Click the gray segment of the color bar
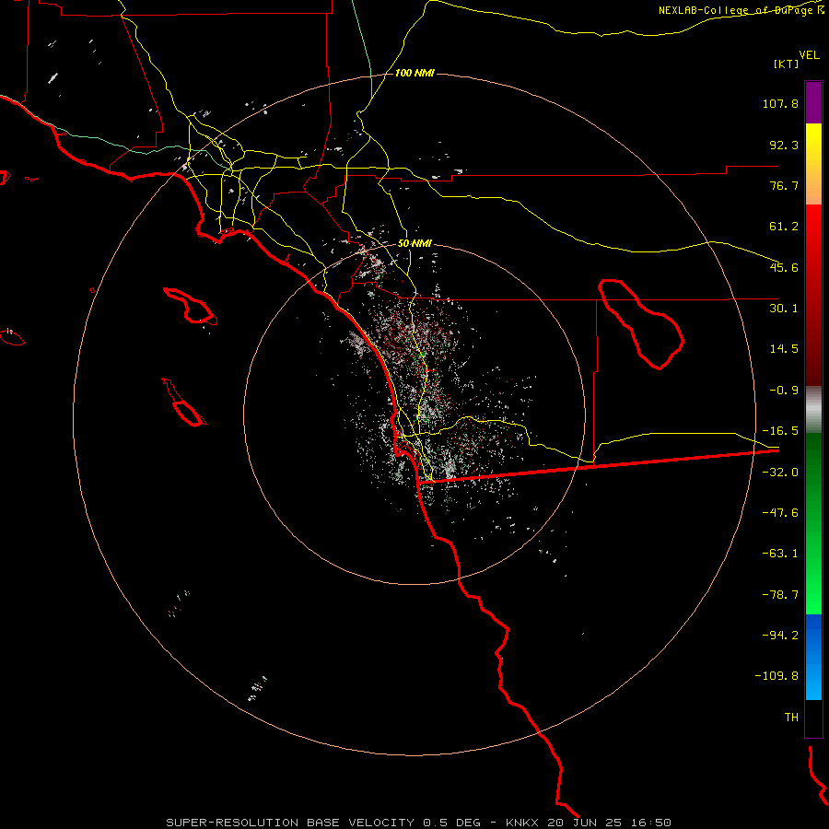Viewport: 829px width, 829px height. click(x=813, y=410)
